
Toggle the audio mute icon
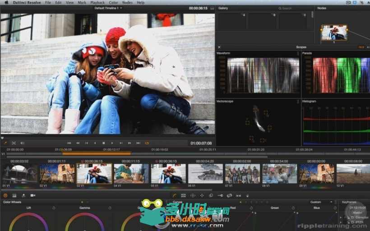[x=22, y=143]
